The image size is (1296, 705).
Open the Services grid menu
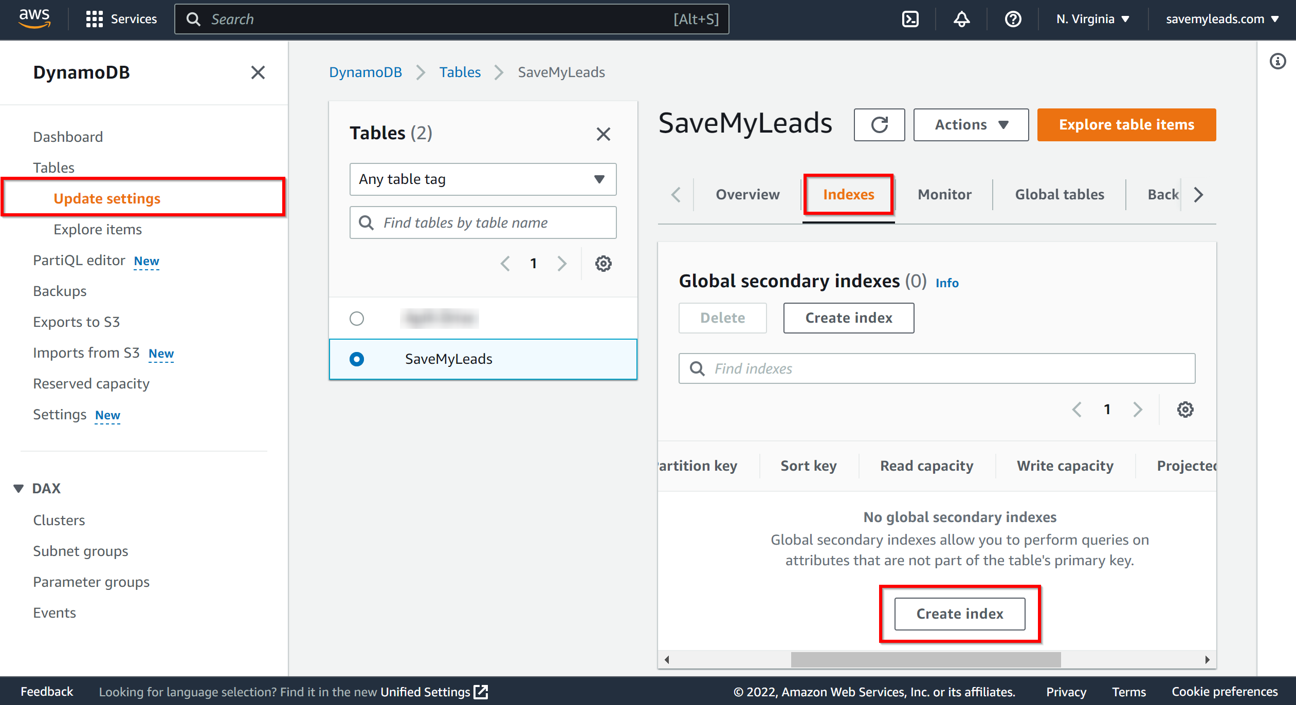(121, 19)
